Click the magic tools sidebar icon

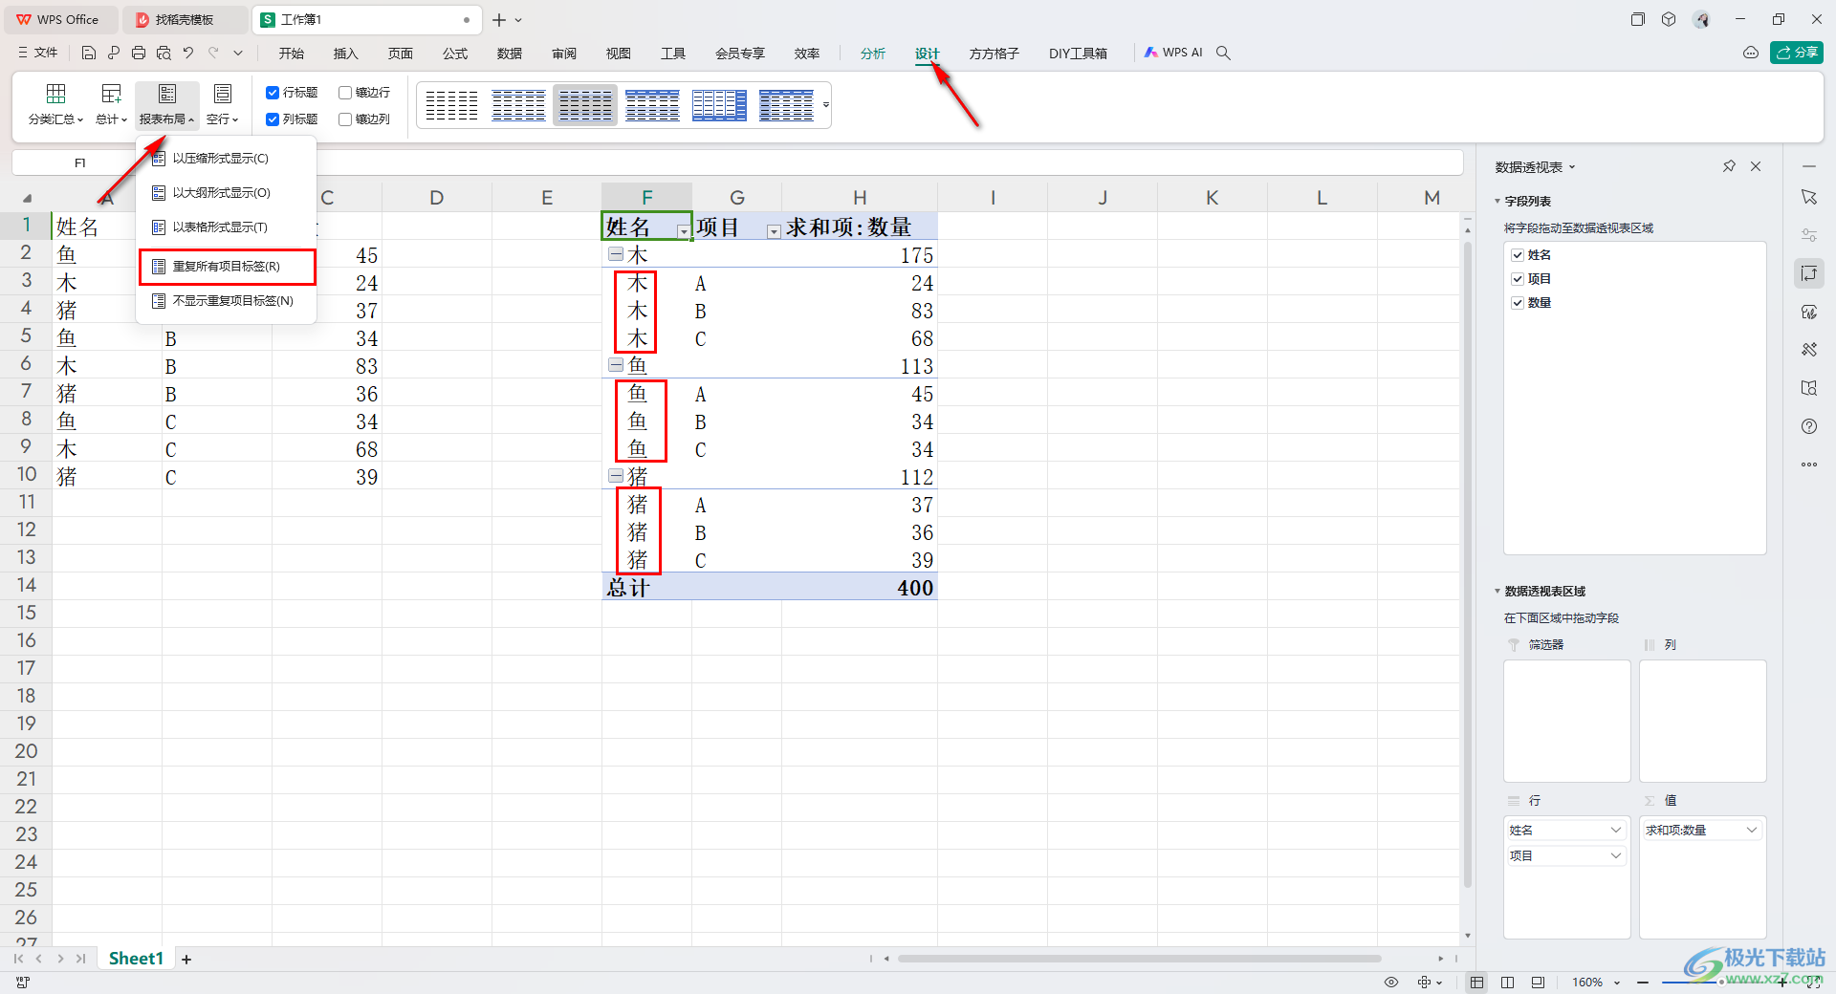1809,350
